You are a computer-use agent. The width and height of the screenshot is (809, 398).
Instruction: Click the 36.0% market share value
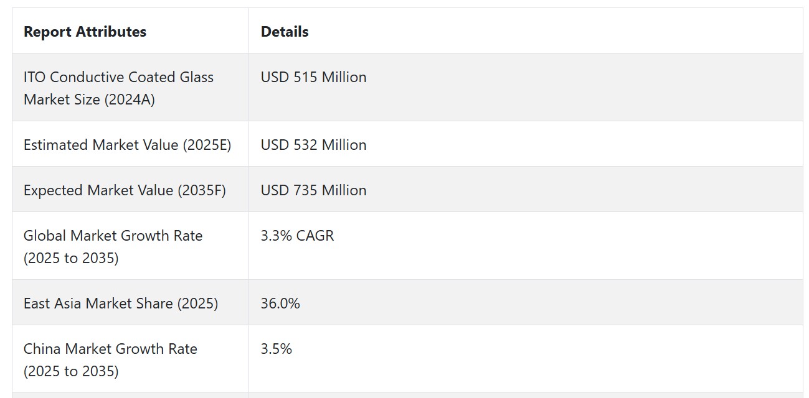click(x=280, y=303)
